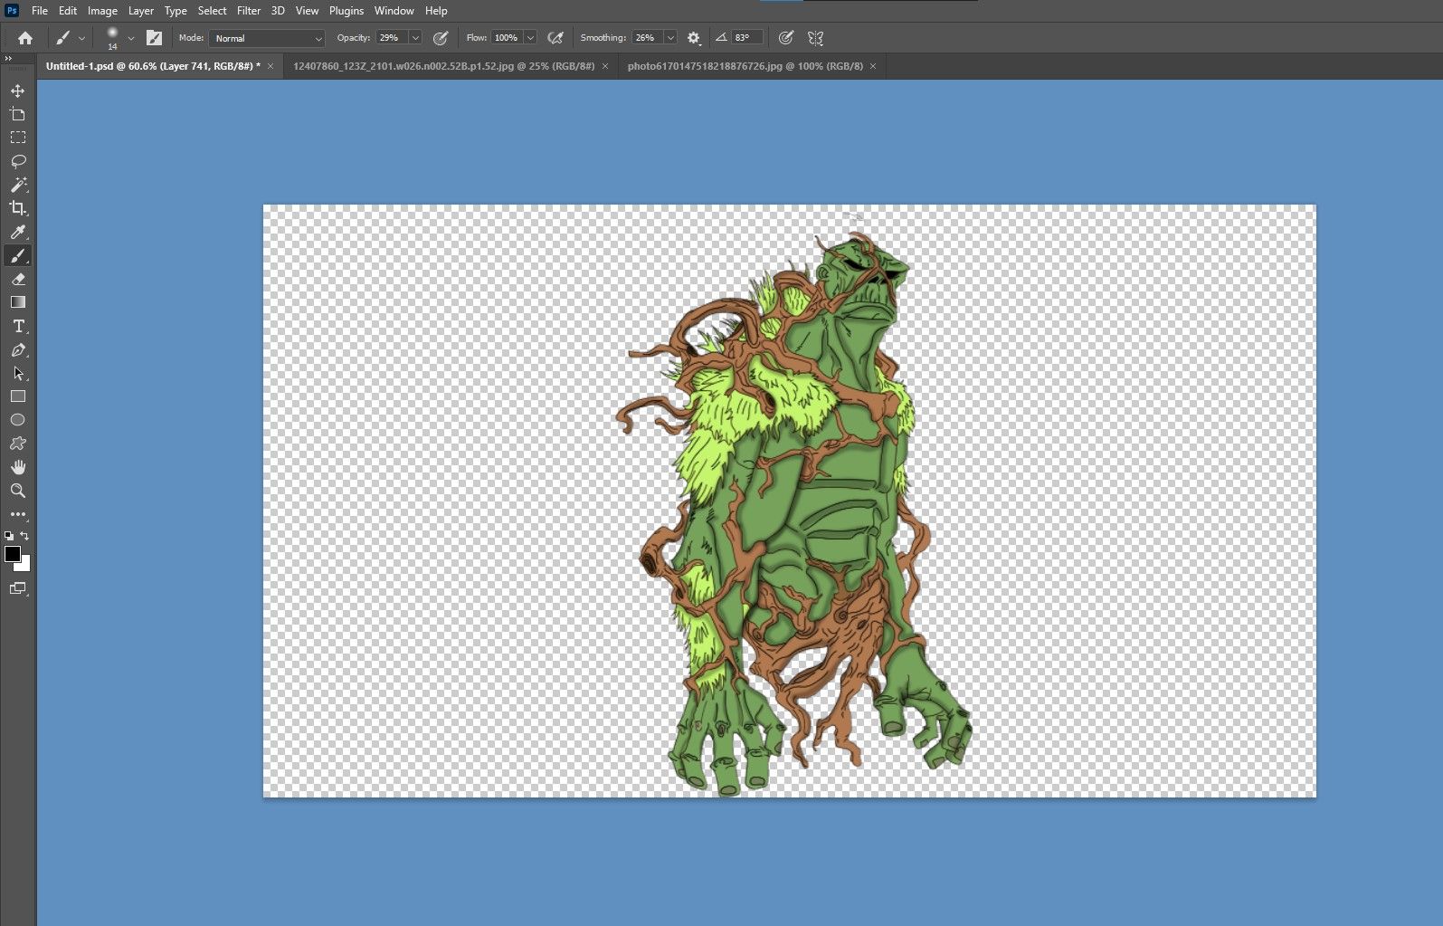Screen dimensions: 1443x926
Task: Select the Custom Shape tool
Action: coord(18,444)
